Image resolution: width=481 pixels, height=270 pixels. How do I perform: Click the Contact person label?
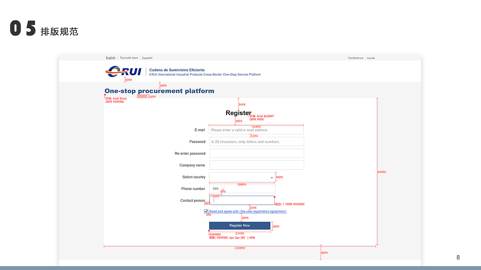tap(193, 201)
